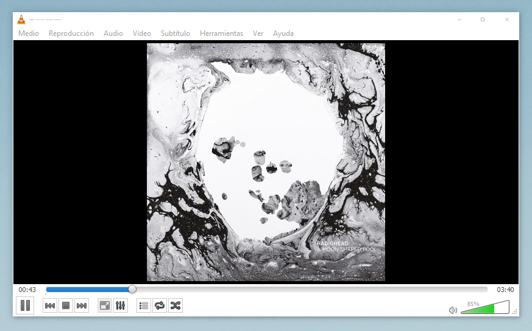Open the Ayuda menu
532x331 pixels.
tap(283, 33)
